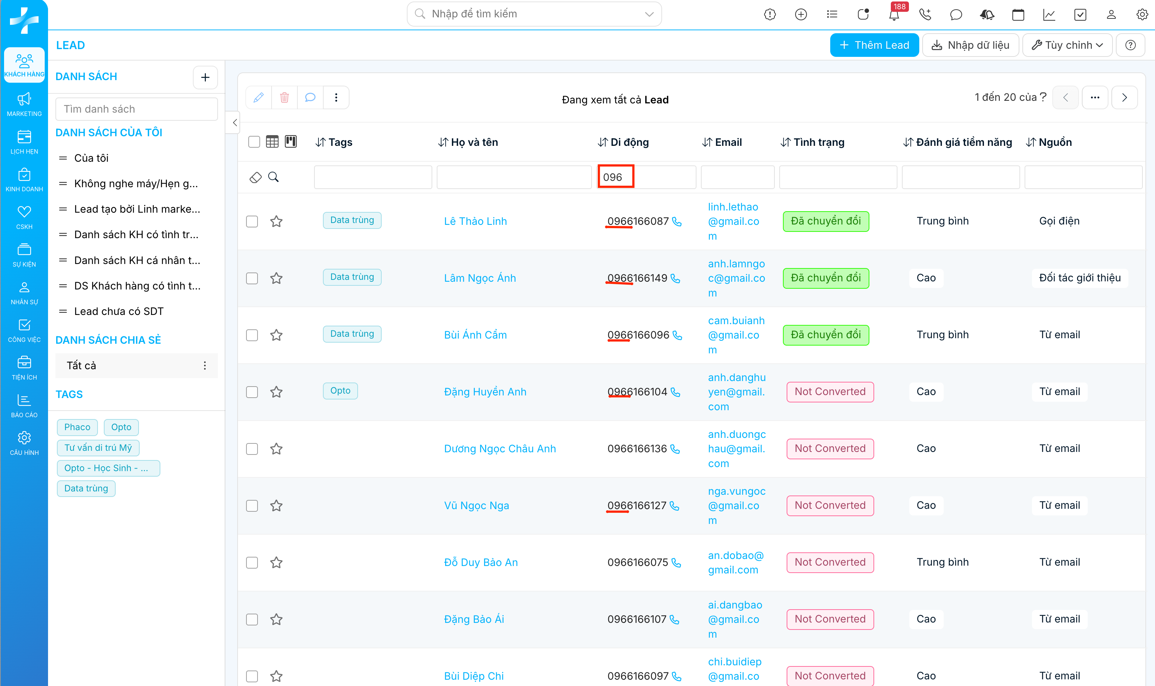This screenshot has width=1155, height=686.
Task: Star the Lâm Ngọc Ánh lead
Action: [276, 278]
